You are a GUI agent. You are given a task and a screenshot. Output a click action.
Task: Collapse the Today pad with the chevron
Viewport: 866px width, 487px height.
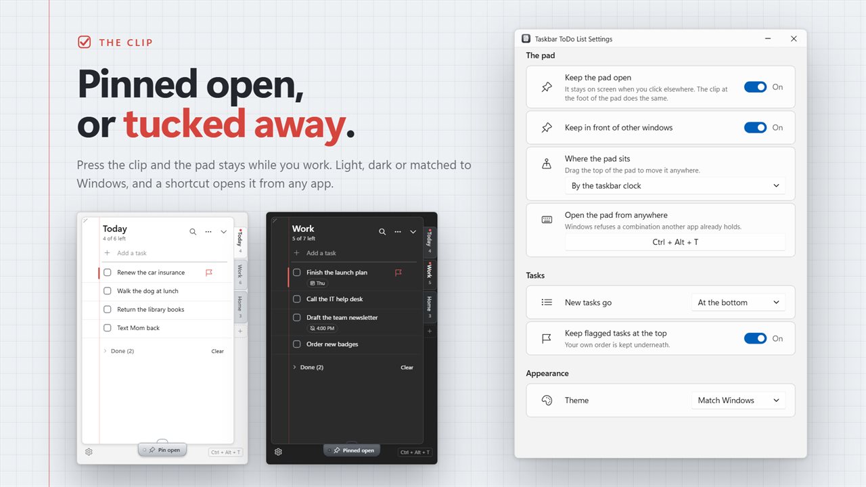[x=224, y=232]
